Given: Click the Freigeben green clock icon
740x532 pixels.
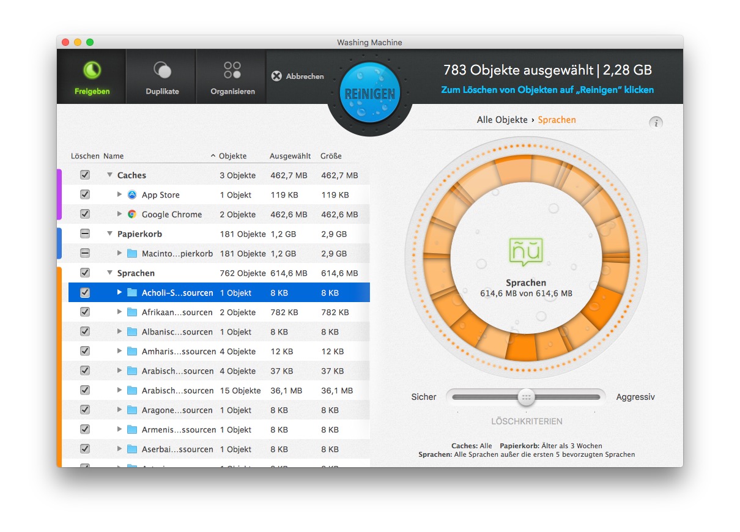Looking at the screenshot, I should (92, 70).
